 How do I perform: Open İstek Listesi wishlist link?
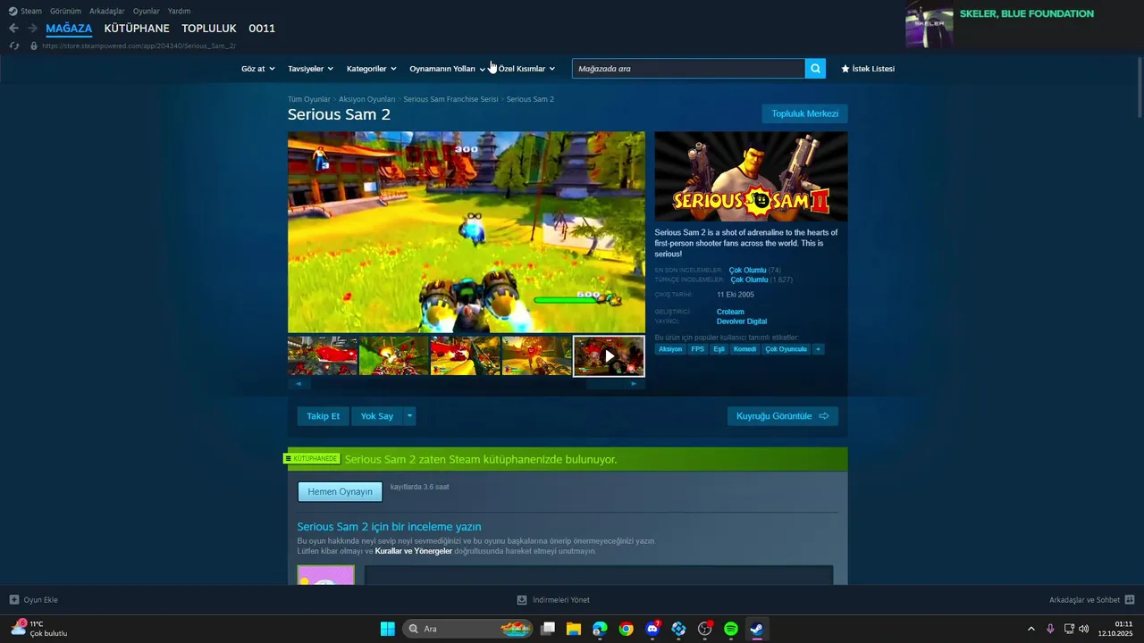tap(867, 69)
